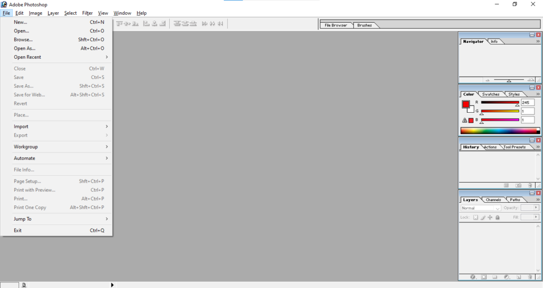
Task: Click the out-of-gamut warning triangle
Action: click(x=465, y=120)
